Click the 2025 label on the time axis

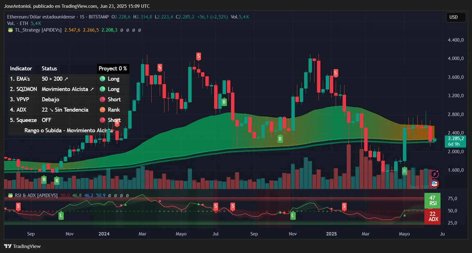click(331, 234)
